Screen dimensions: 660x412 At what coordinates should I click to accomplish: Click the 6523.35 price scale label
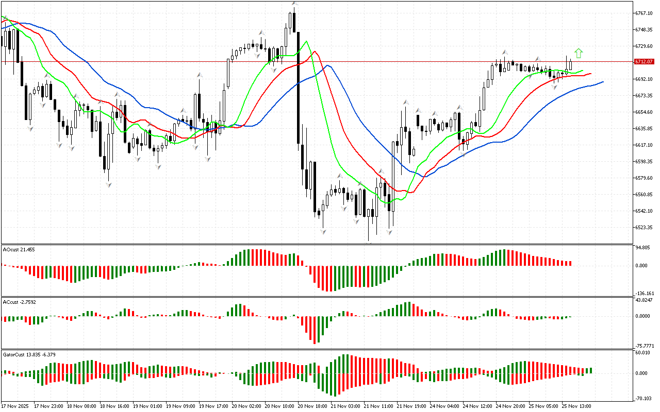[x=644, y=227]
